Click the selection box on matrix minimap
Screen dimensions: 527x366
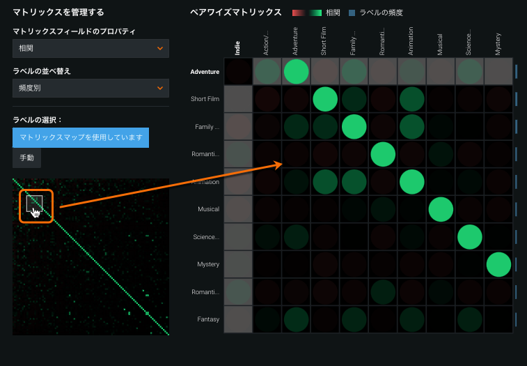35,204
